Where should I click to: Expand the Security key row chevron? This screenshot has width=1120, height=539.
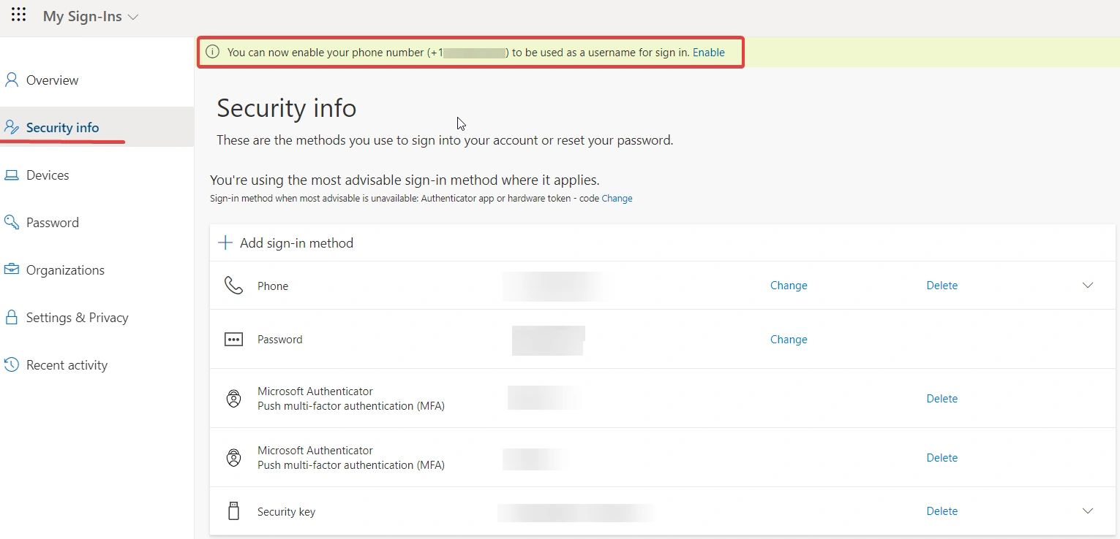[x=1088, y=511]
